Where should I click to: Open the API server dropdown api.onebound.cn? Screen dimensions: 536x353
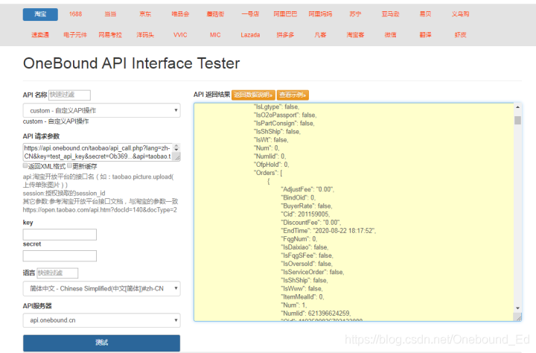coord(101,320)
